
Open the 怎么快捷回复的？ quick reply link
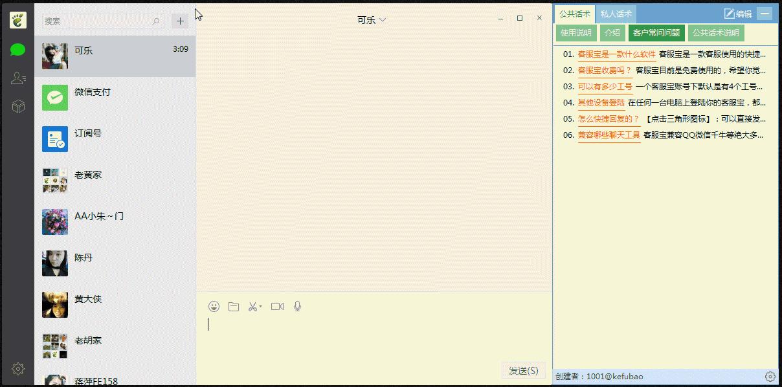(x=609, y=119)
